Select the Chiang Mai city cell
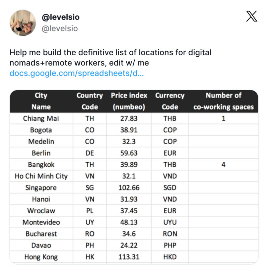268x274 pixels. [41, 118]
